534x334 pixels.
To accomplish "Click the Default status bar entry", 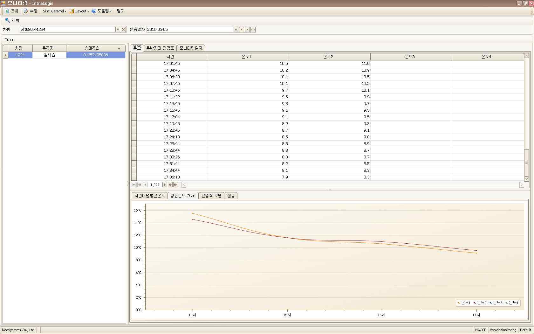I will click(525, 330).
